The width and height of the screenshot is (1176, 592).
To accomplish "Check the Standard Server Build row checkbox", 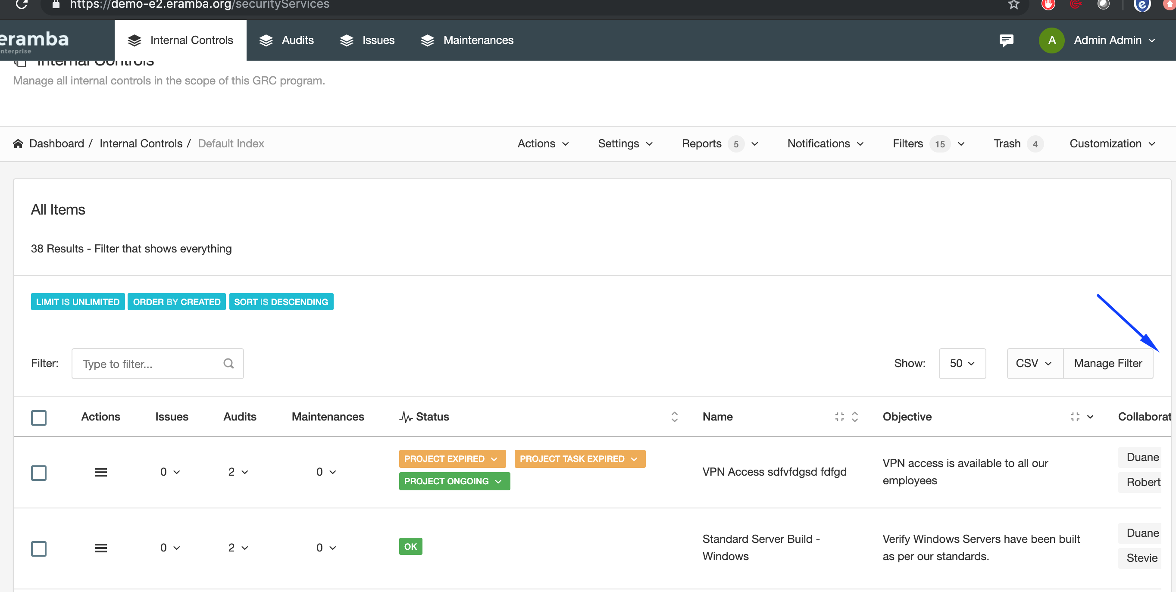I will [39, 548].
